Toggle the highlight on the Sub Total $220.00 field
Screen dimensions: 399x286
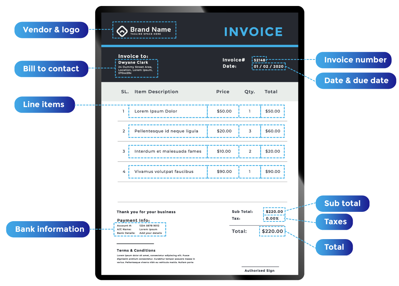coord(274,212)
